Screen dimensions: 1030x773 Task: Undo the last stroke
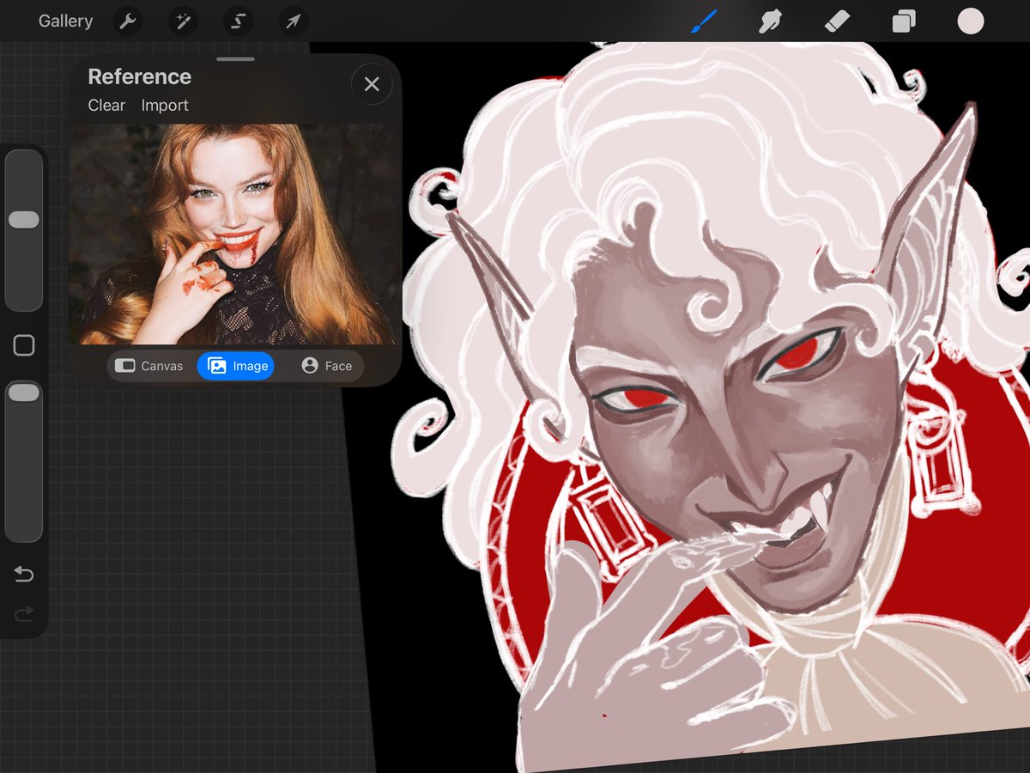tap(24, 575)
